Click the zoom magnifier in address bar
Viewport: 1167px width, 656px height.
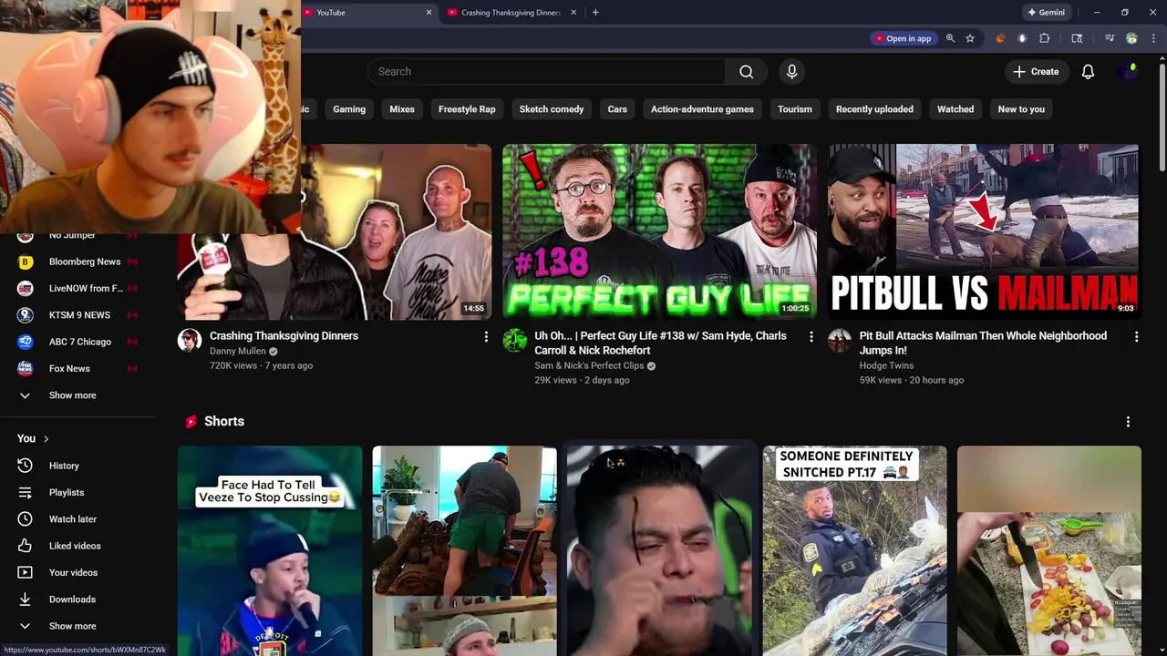click(x=950, y=38)
